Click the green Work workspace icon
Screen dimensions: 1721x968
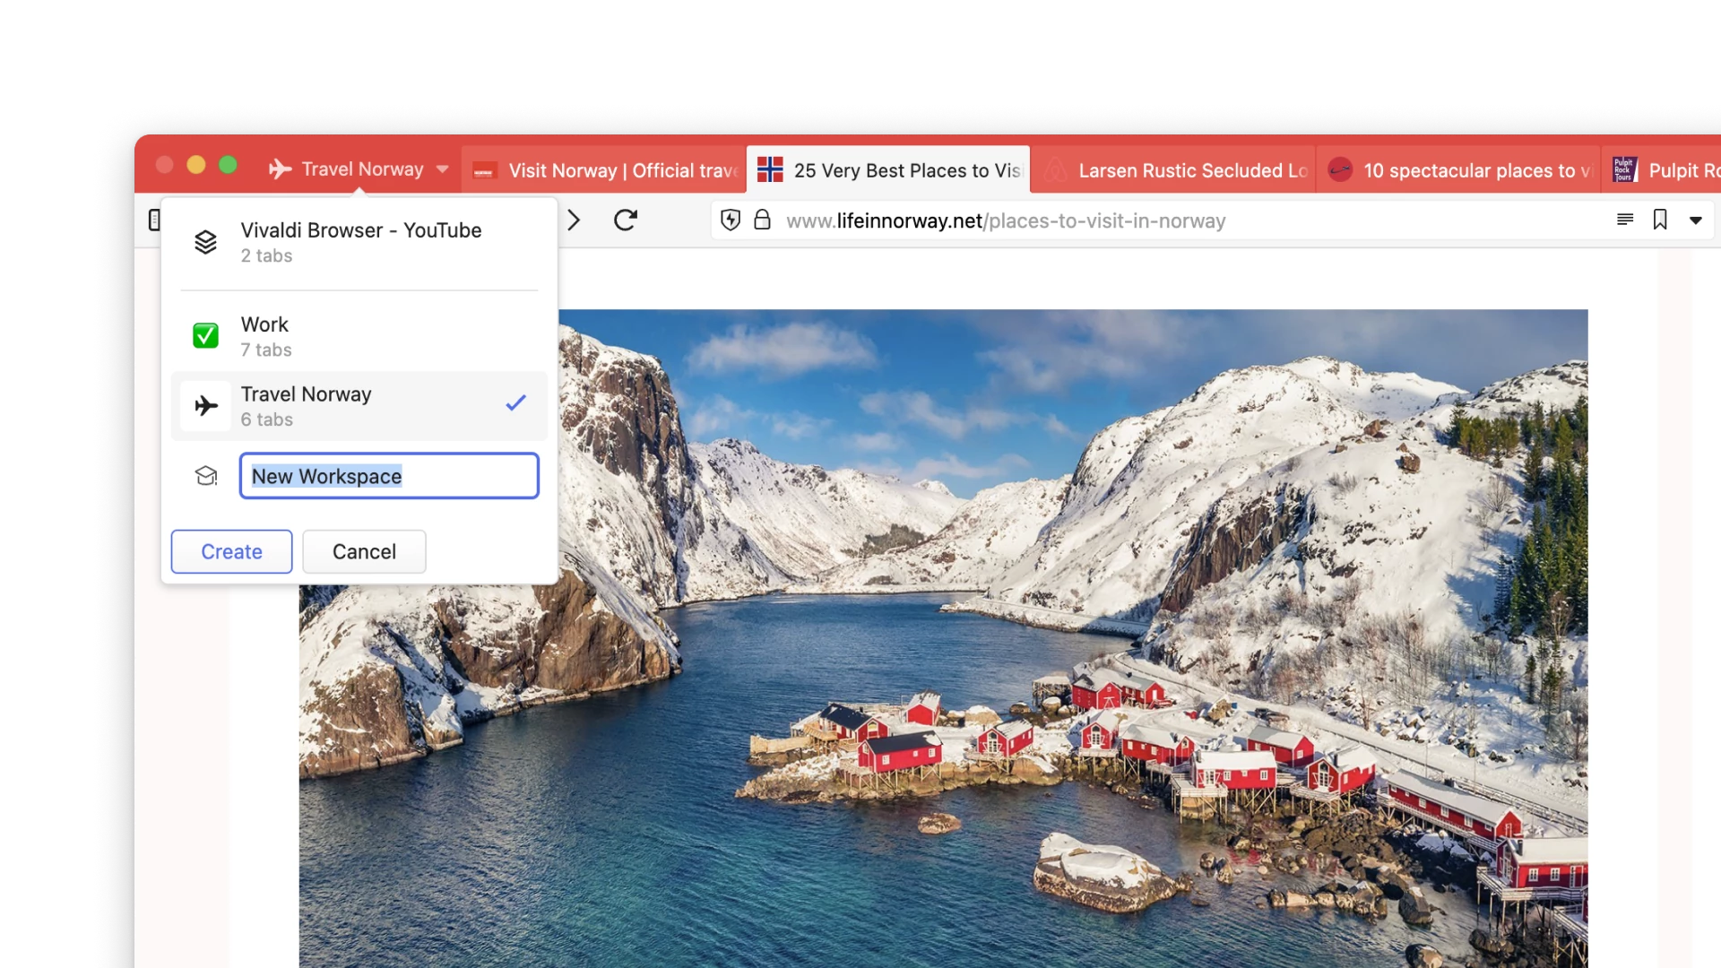[x=205, y=335]
